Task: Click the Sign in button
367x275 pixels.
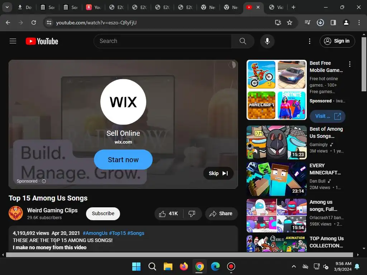Action: tap(337, 41)
